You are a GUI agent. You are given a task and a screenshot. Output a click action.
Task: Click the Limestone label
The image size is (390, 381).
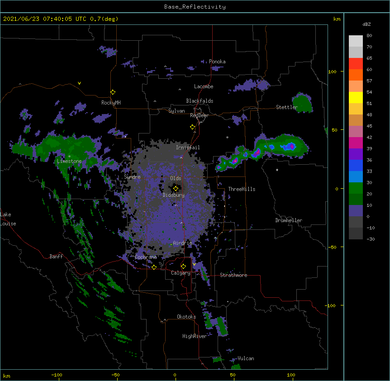(x=69, y=161)
